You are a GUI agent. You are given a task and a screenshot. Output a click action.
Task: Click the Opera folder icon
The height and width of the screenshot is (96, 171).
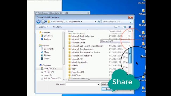(69, 69)
